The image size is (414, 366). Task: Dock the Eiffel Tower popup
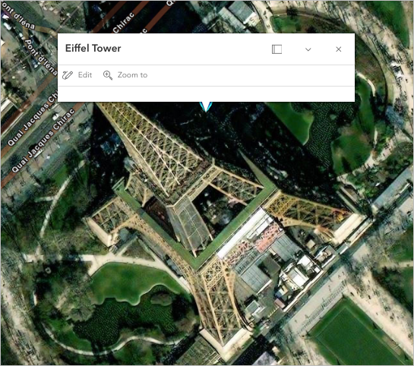[277, 49]
